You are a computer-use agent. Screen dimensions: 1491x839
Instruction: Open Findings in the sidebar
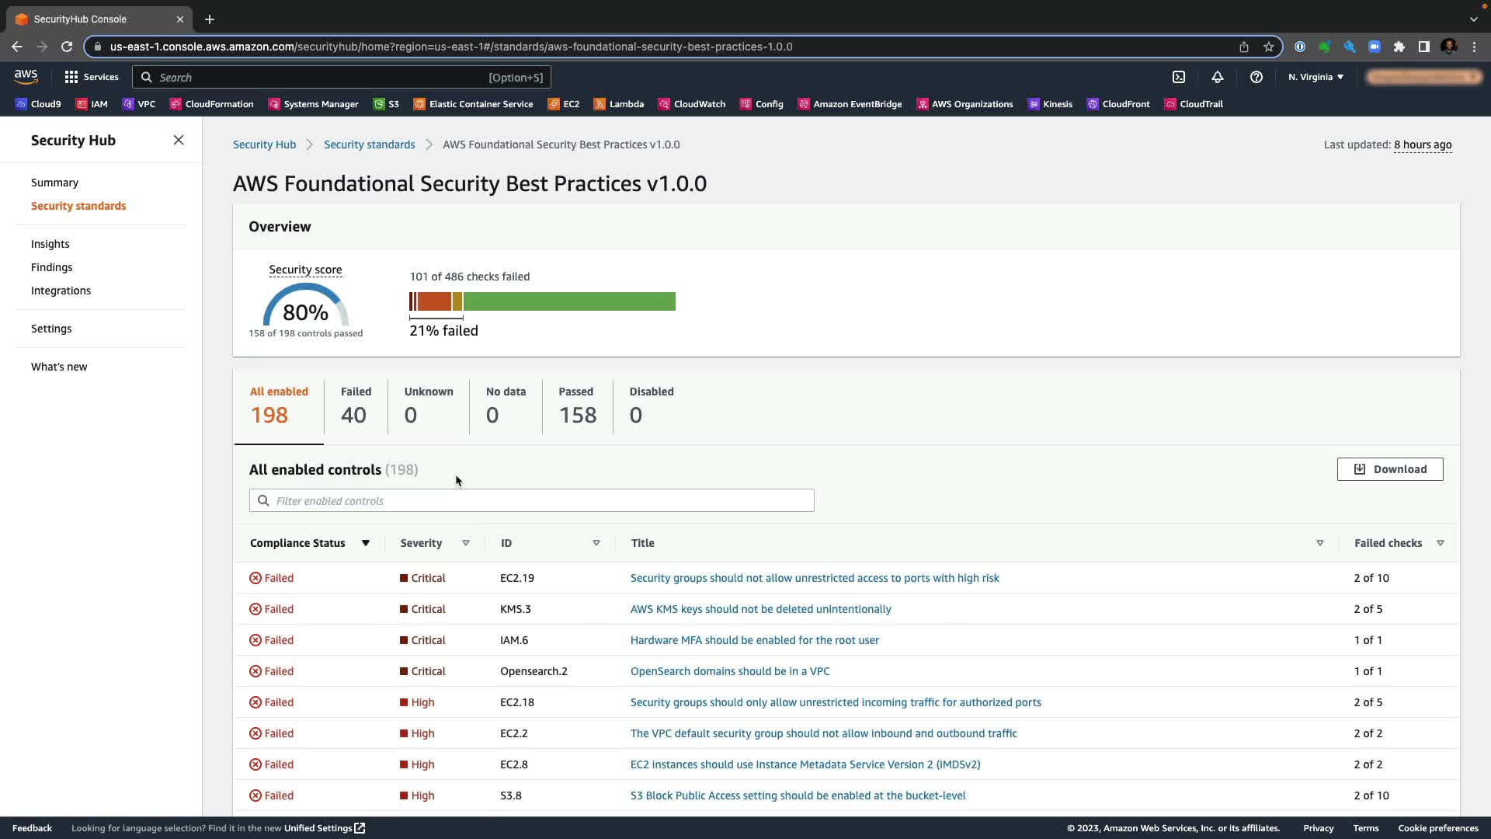51,267
